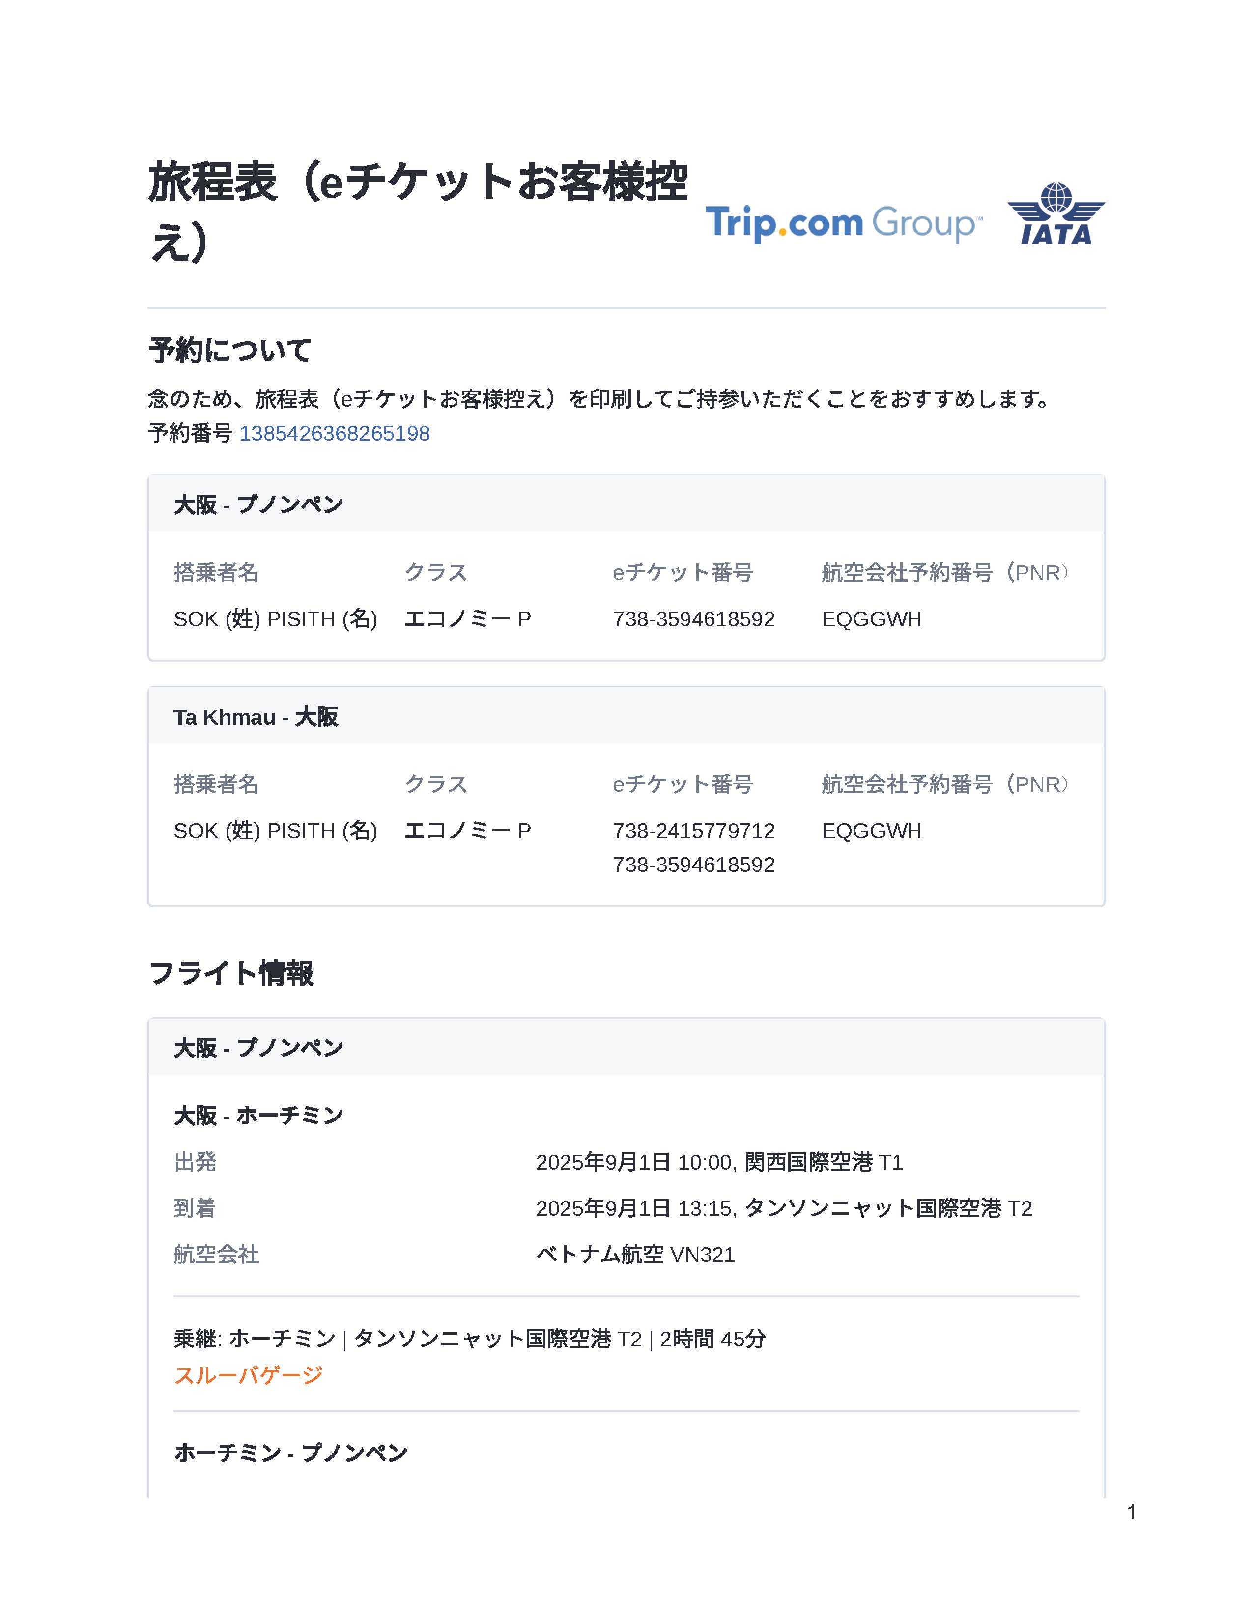Click e-ticket number 738-2415779712
Screen dimensions: 1253x1621
(693, 831)
